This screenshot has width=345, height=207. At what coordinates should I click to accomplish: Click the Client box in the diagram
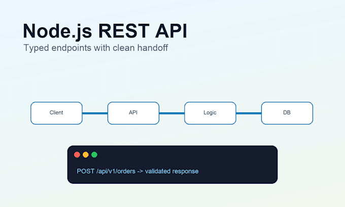click(x=56, y=113)
